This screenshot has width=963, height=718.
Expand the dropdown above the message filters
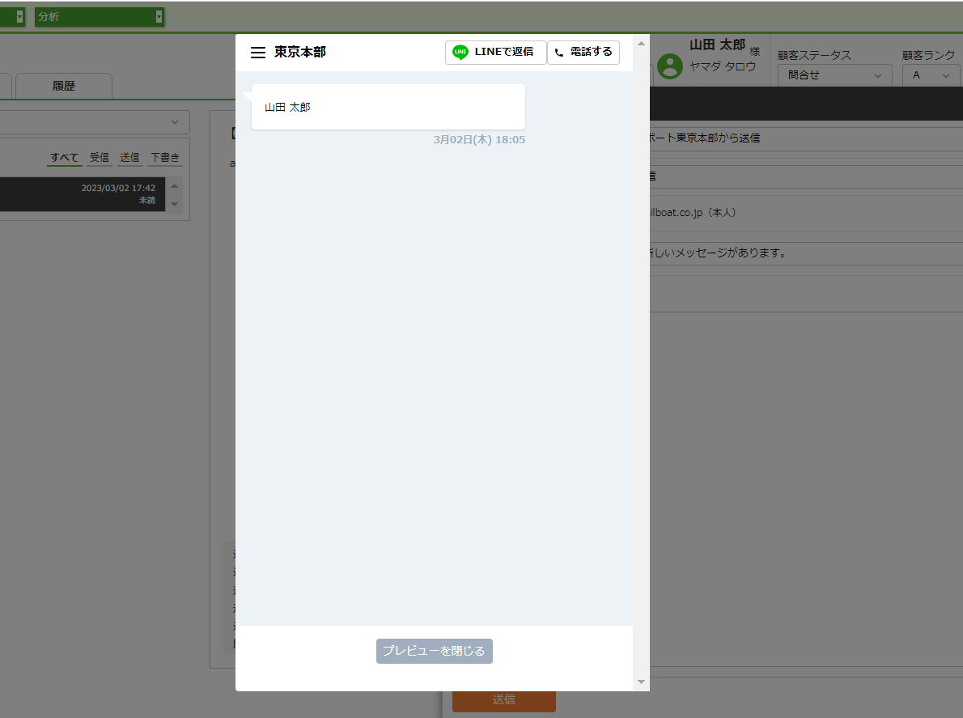[95, 122]
